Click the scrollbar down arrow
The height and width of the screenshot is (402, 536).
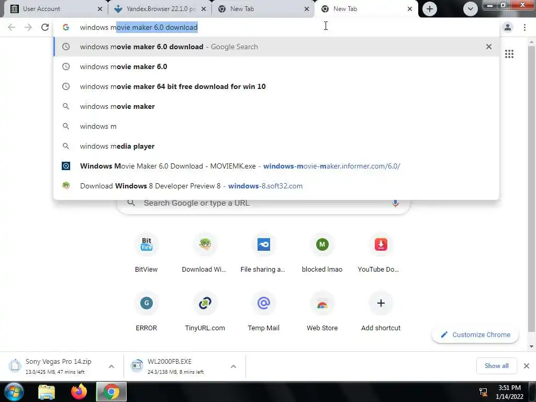click(x=531, y=347)
